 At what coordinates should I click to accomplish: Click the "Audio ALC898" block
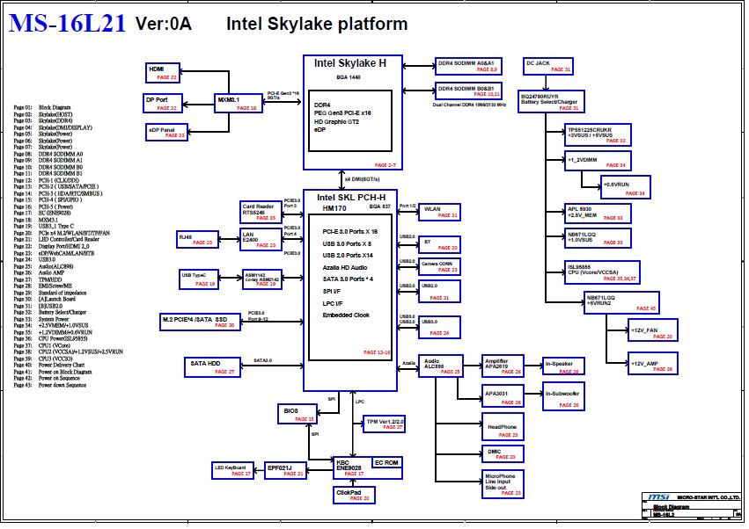(440, 366)
